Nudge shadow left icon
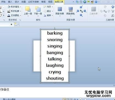 coord(78,11)
